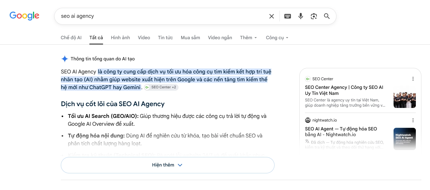The image size is (430, 190).
Task: Open three-dot menu for SEO Center result
Action: click(x=413, y=79)
